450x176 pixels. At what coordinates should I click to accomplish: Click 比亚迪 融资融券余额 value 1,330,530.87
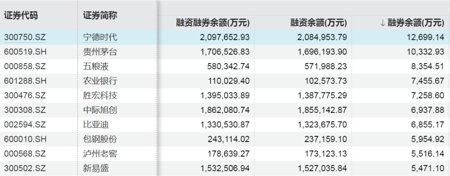[x=225, y=124]
